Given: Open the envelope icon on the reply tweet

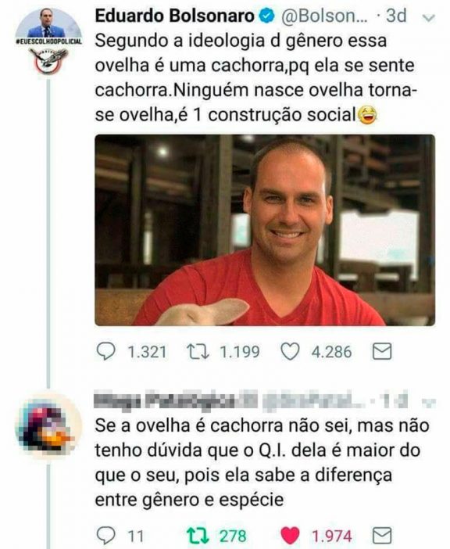Looking at the screenshot, I should (382, 536).
